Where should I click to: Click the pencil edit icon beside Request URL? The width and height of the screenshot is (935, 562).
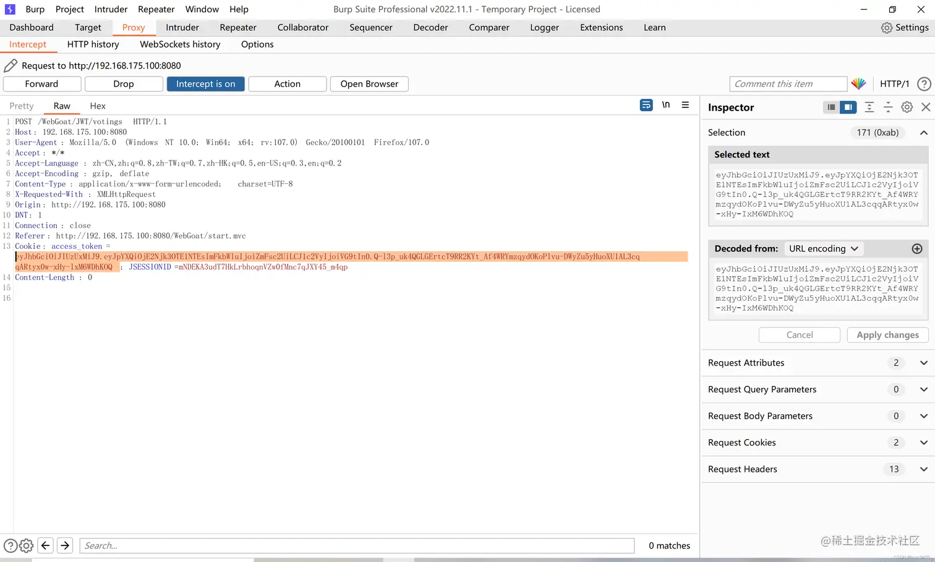pyautogui.click(x=11, y=65)
